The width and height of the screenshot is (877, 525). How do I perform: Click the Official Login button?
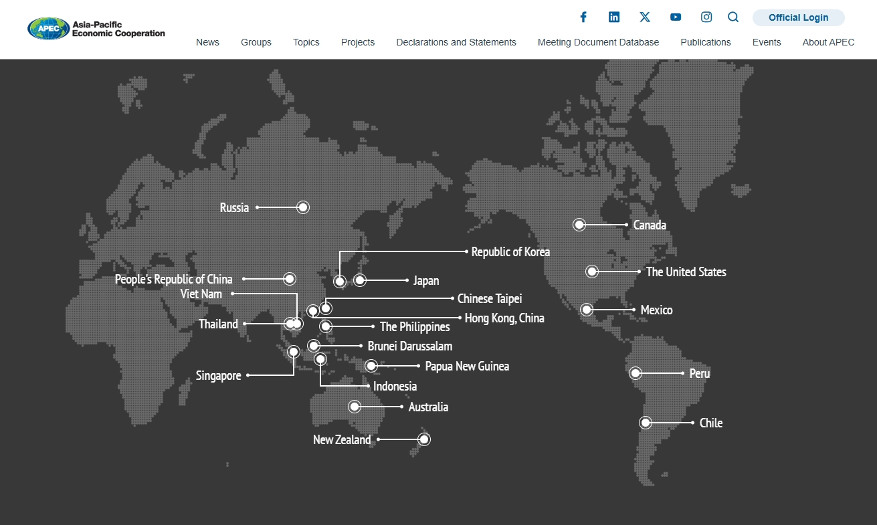(x=798, y=17)
